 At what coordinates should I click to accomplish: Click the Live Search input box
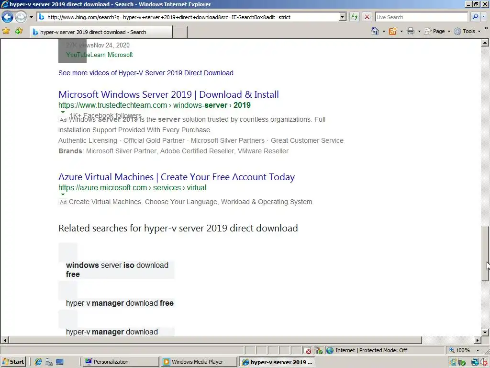421,17
